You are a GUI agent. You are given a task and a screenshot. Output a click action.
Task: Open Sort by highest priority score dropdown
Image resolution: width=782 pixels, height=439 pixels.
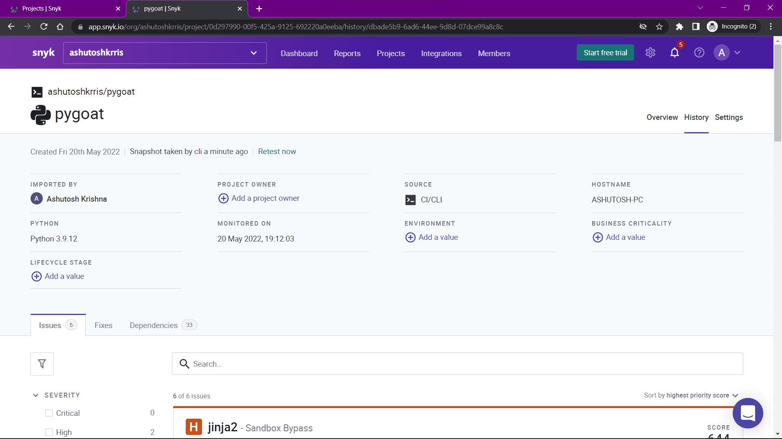(x=691, y=396)
